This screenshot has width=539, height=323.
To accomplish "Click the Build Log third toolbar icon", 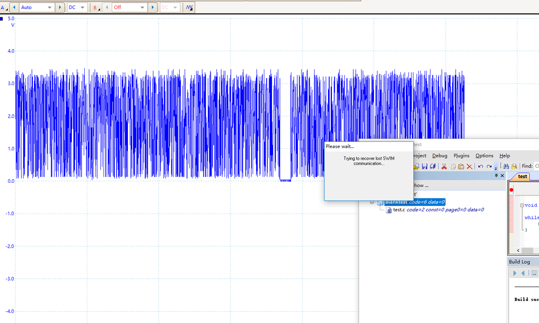I will point(534,273).
